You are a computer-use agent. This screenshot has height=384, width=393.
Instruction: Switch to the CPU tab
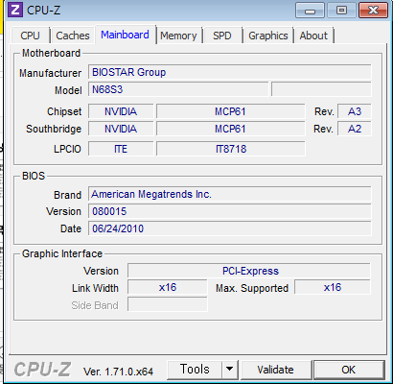pos(31,36)
